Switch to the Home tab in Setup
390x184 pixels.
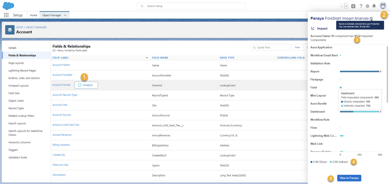click(33, 15)
